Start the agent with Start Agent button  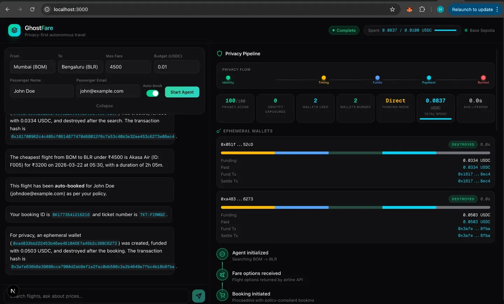point(182,92)
